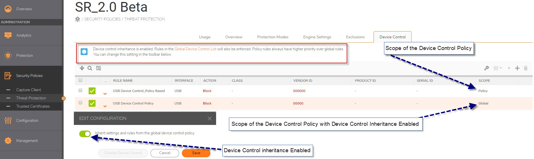Open the sliders filter dropdown
534x159 pixels.
click(x=498, y=68)
